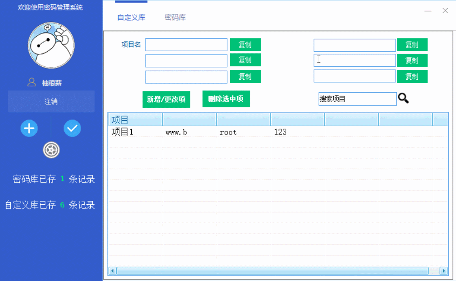This screenshot has height=281, width=456.
Task: Click the blue checkmark icon in the sidebar
Action: [72, 128]
